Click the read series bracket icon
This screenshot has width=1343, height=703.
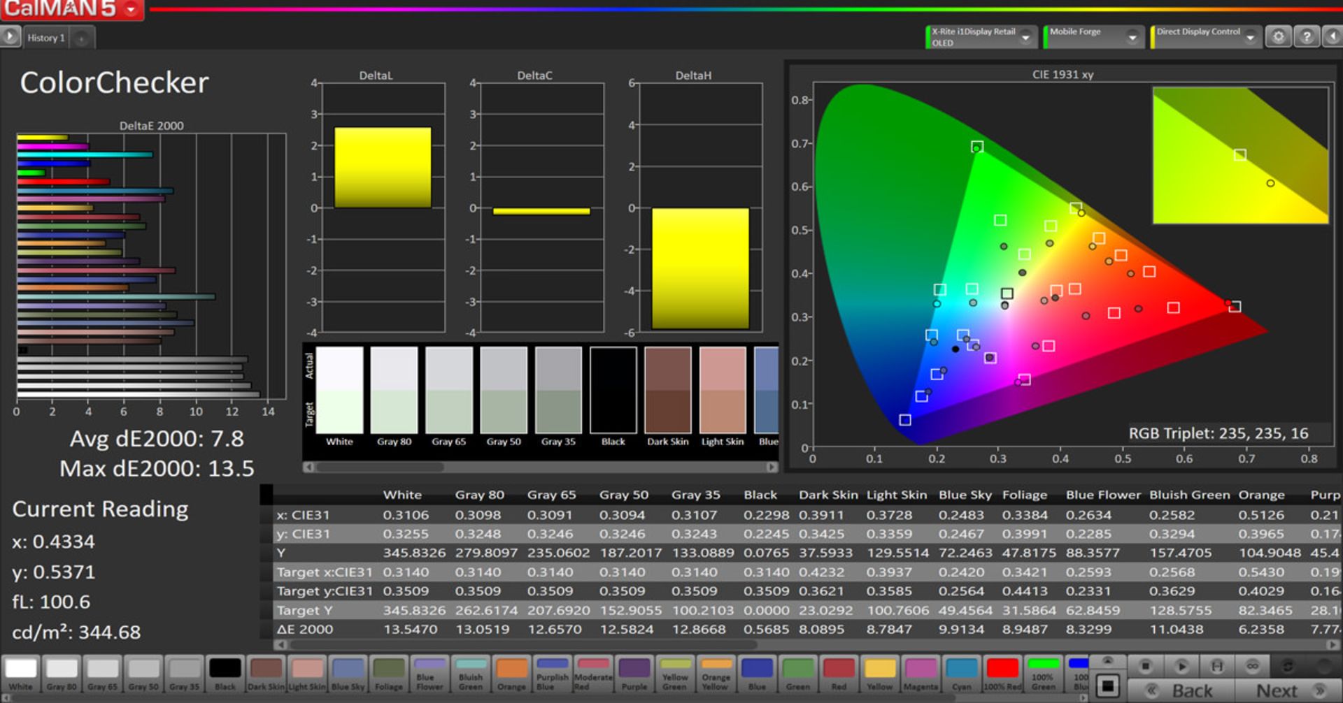pyautogui.click(x=1217, y=666)
